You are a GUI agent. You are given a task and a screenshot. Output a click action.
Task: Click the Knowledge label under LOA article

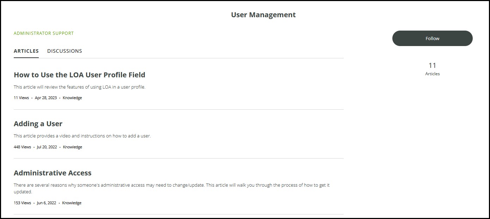coord(72,98)
